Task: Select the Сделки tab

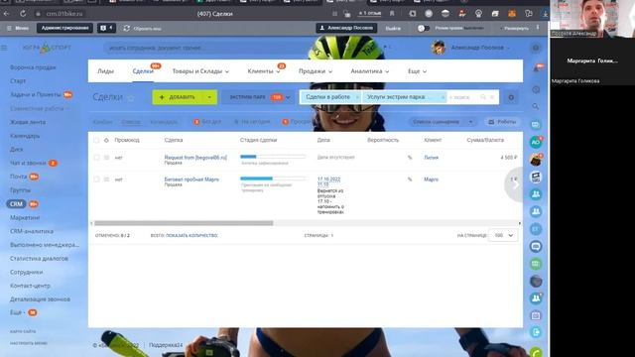Action: coord(143,71)
